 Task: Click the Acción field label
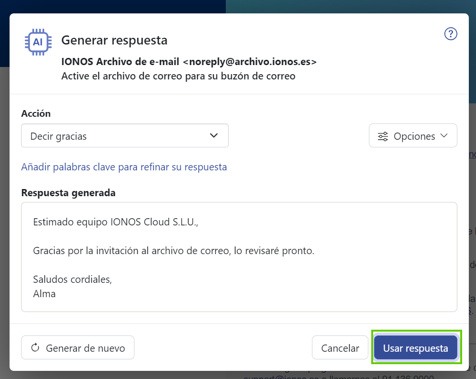(x=36, y=113)
